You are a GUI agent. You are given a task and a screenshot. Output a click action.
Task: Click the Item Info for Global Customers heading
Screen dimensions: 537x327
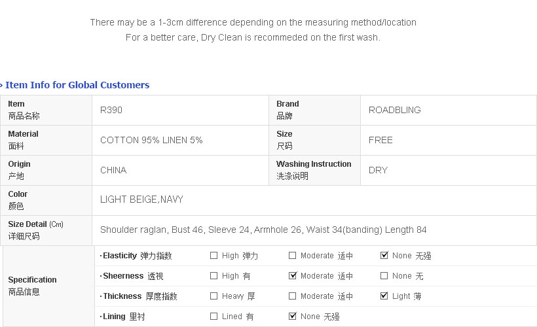(x=77, y=85)
